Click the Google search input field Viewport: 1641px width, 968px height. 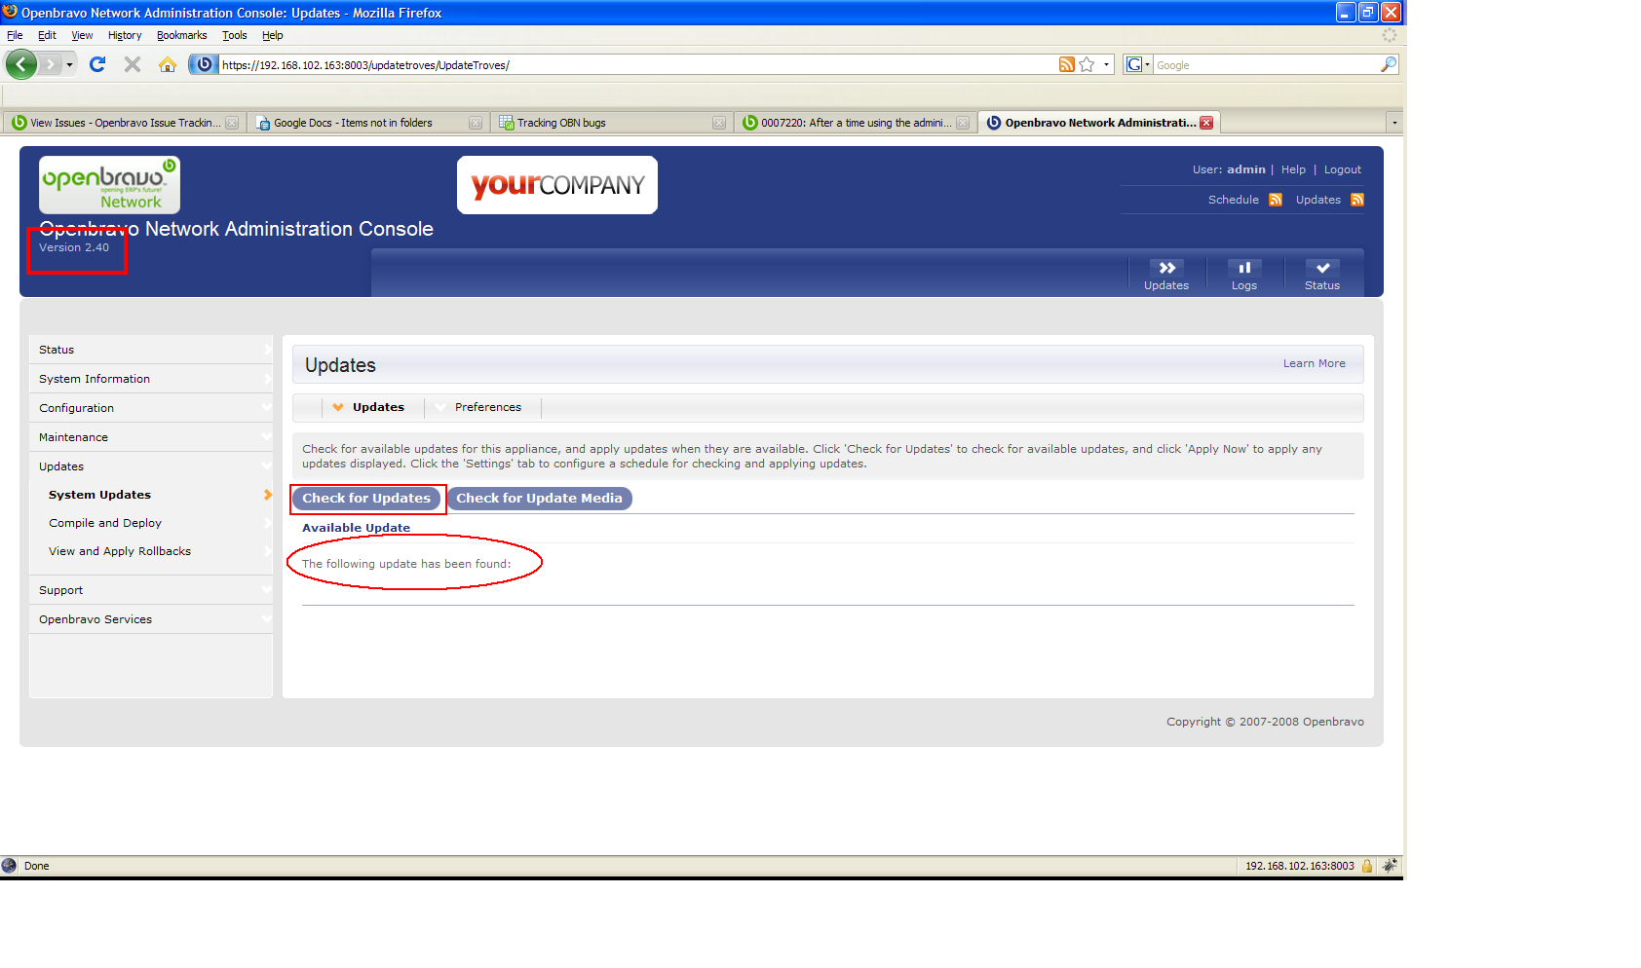click(x=1266, y=65)
